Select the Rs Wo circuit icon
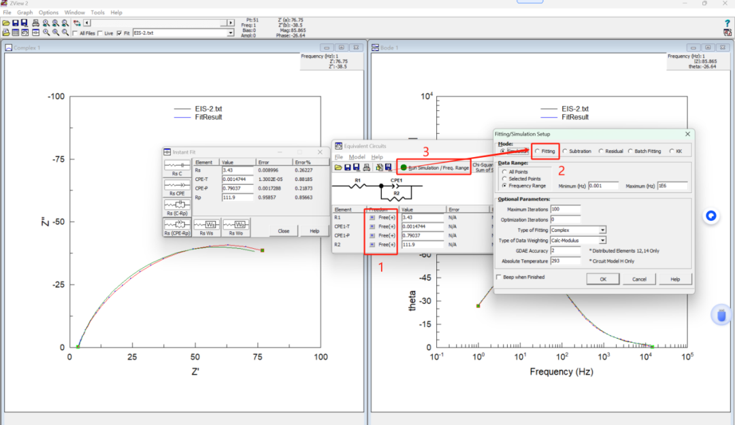 point(235,227)
